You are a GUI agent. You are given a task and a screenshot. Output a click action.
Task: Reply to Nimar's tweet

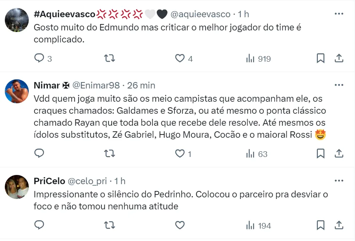(39, 153)
